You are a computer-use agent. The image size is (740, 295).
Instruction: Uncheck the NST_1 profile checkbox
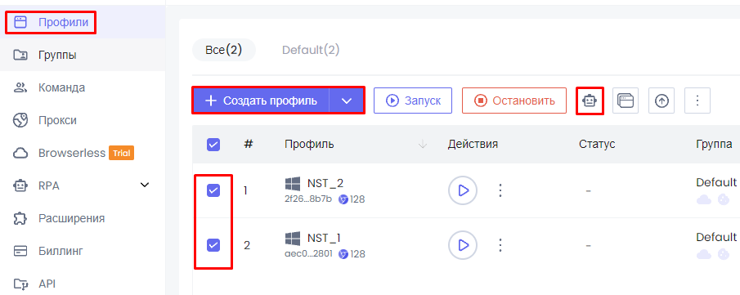point(213,245)
